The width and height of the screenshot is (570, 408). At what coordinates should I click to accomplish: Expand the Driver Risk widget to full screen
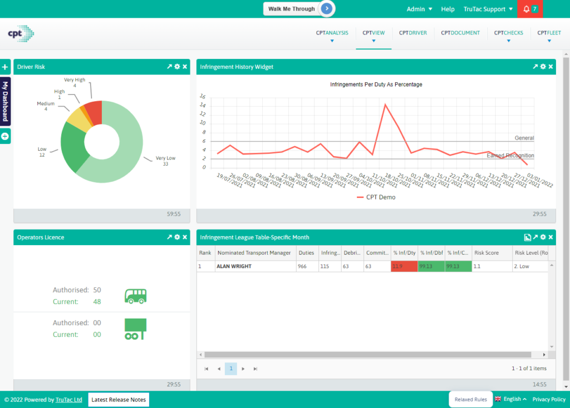click(x=169, y=66)
